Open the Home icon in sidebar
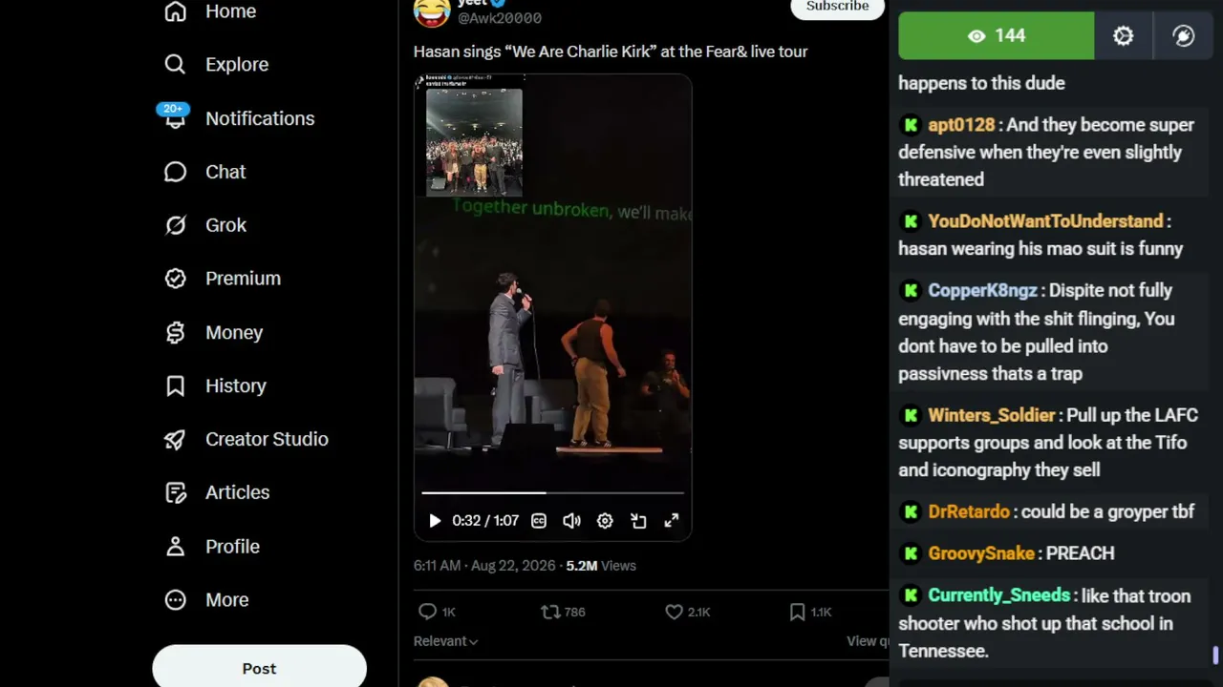The height and width of the screenshot is (687, 1223). [175, 11]
